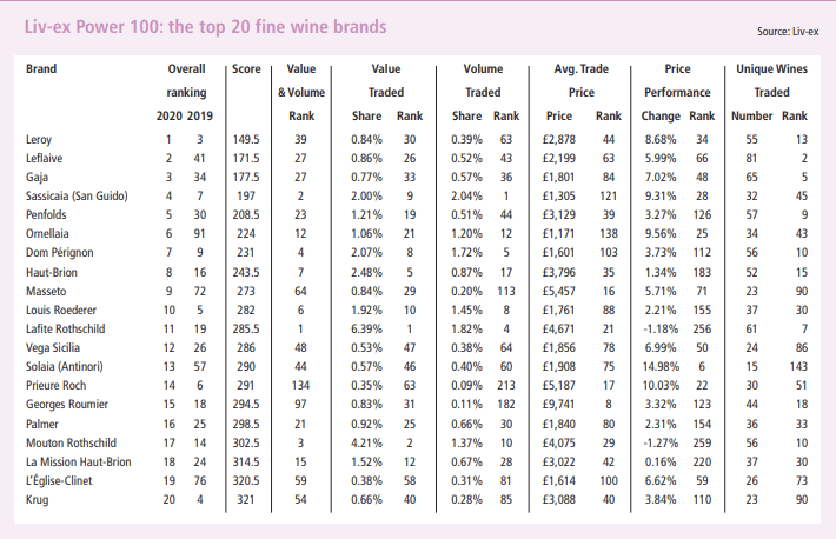This screenshot has width=836, height=539.
Task: Click the Liv-ex Power 100 title
Action: coord(205,27)
